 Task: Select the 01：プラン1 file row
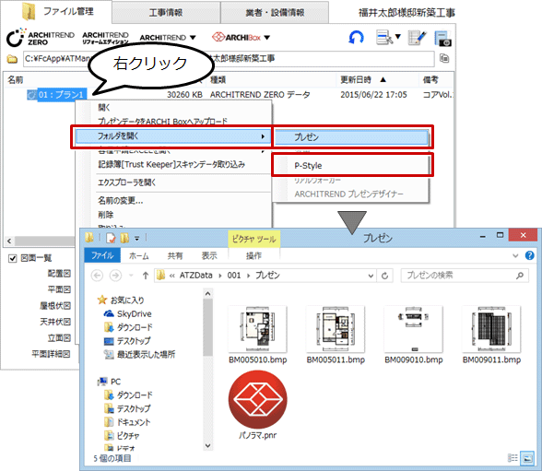pyautogui.click(x=57, y=94)
